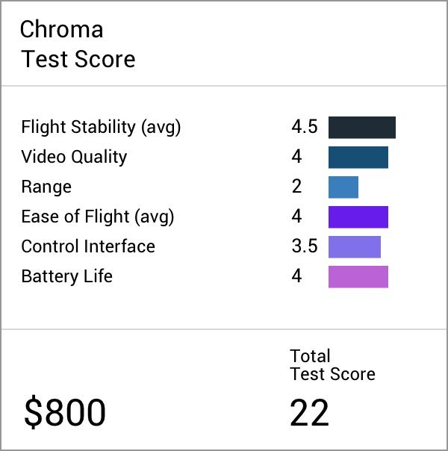Click the total score number 22
Image resolution: width=448 pixels, height=451 pixels.
tap(309, 413)
